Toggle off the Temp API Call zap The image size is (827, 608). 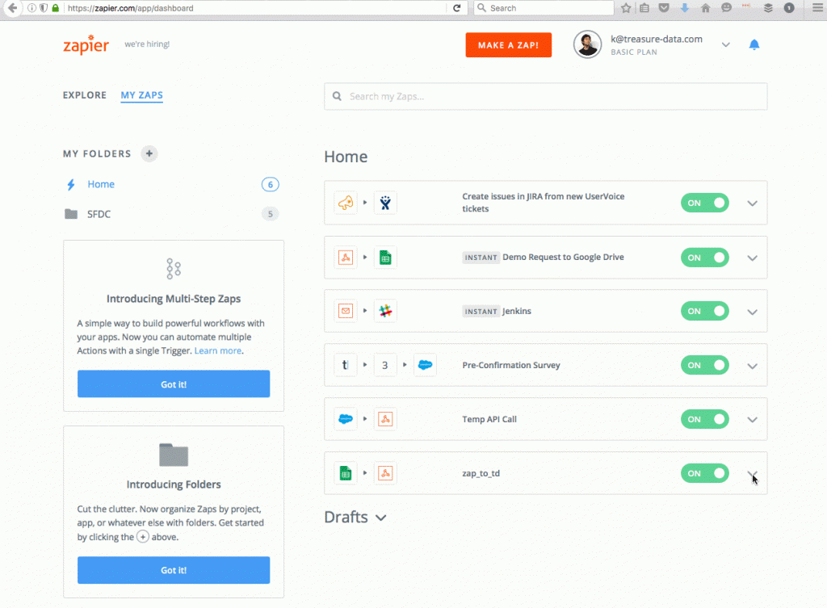click(704, 419)
